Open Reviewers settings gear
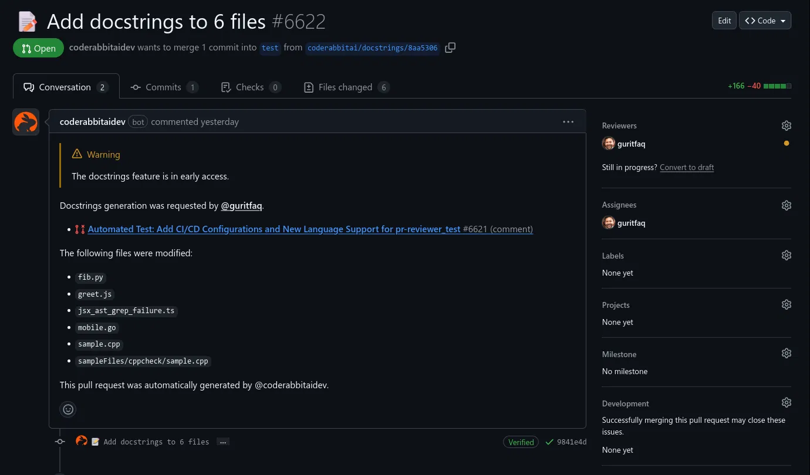 [786, 125]
